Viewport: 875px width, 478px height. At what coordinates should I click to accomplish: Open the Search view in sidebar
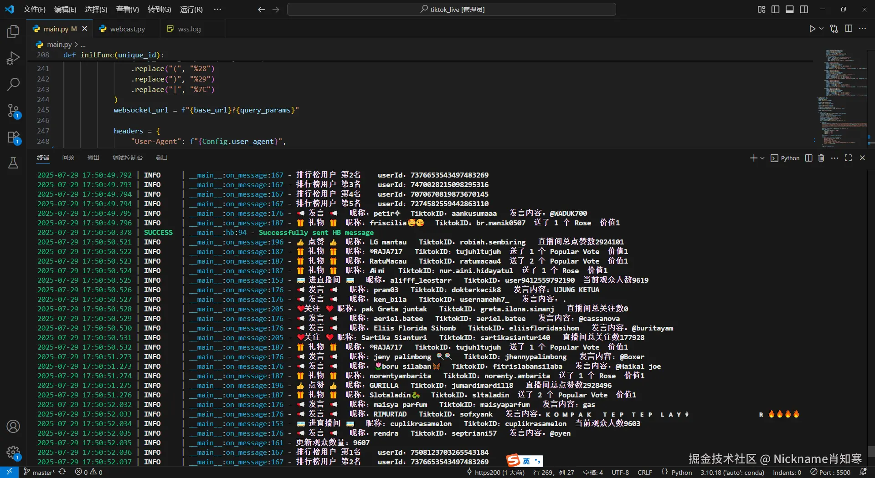tap(13, 84)
